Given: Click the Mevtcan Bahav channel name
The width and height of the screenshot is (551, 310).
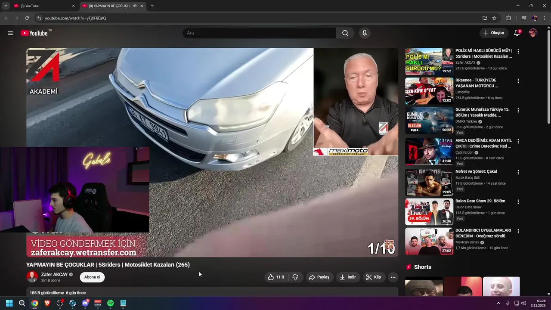Looking at the screenshot, I should tap(467, 242).
